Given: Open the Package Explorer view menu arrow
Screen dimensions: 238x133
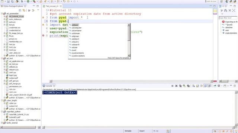Looking at the screenshot, I should click(38, 10).
